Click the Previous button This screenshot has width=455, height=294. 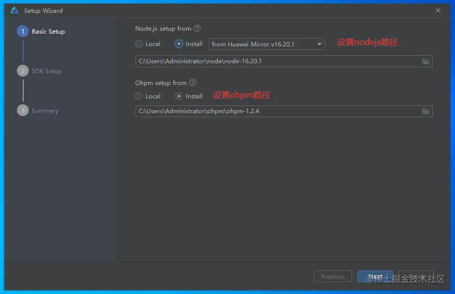click(333, 276)
